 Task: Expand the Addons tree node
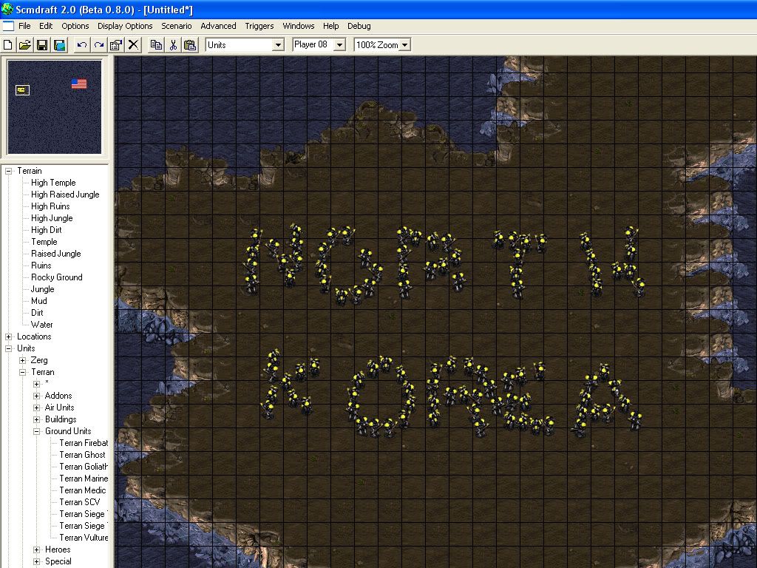coord(36,396)
